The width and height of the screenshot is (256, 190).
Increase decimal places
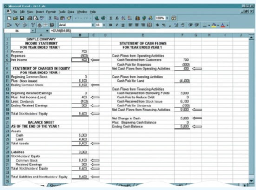tap(177, 25)
